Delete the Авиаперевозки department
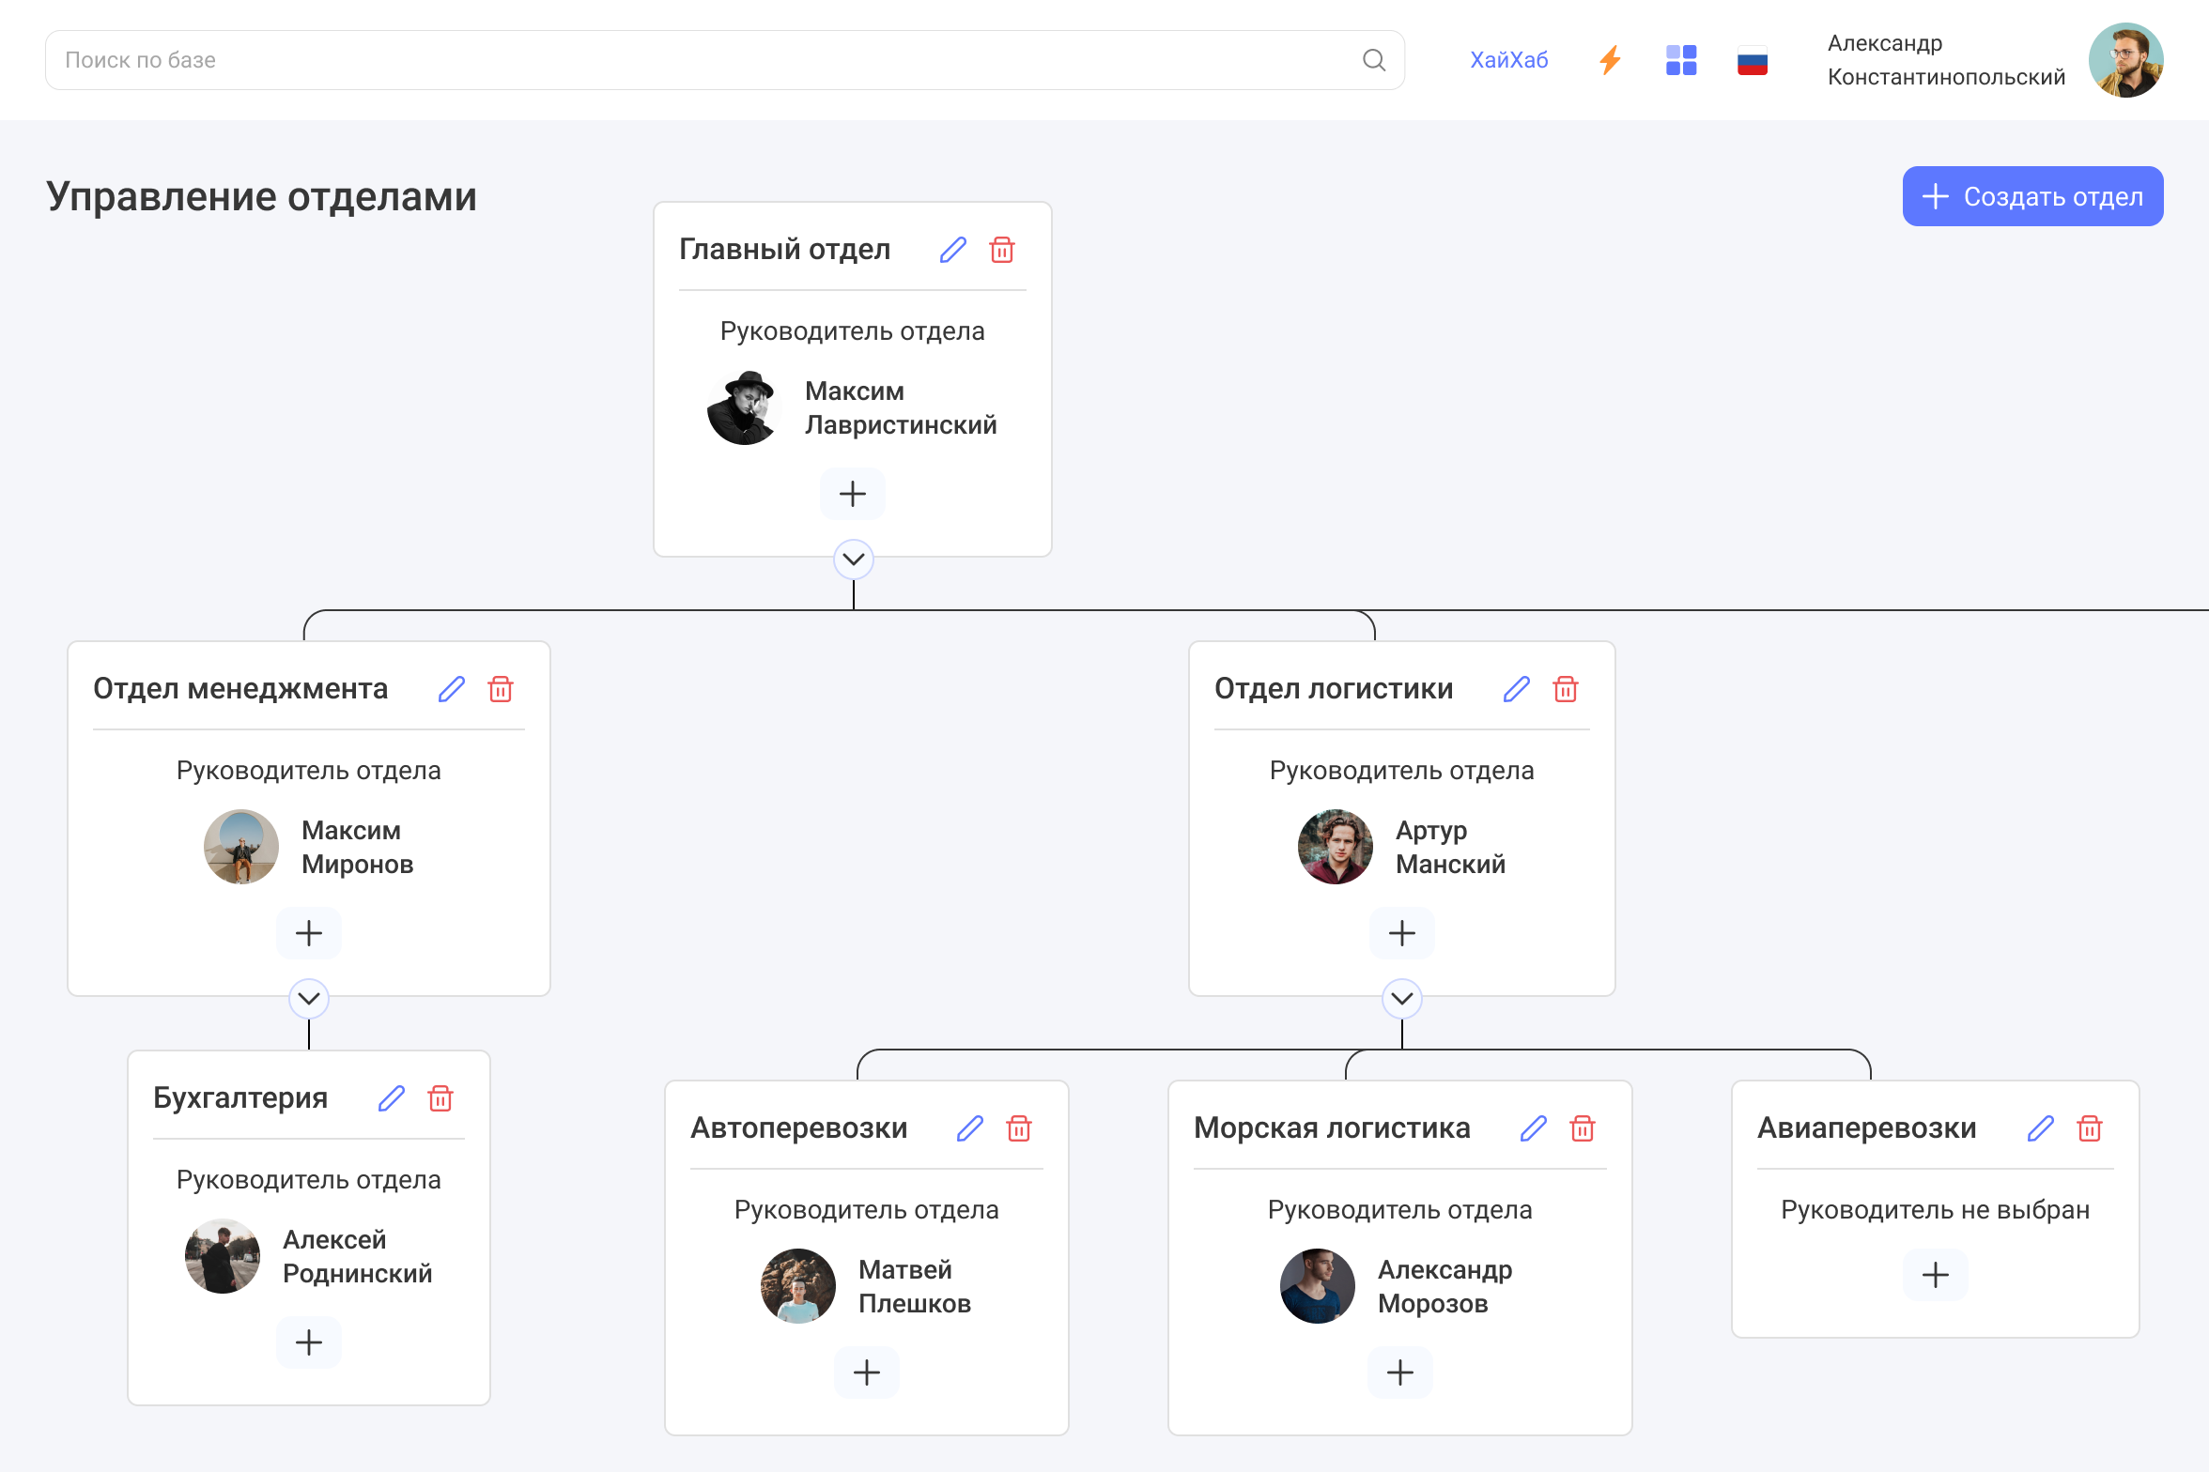The image size is (2209, 1472). pos(2090,1128)
